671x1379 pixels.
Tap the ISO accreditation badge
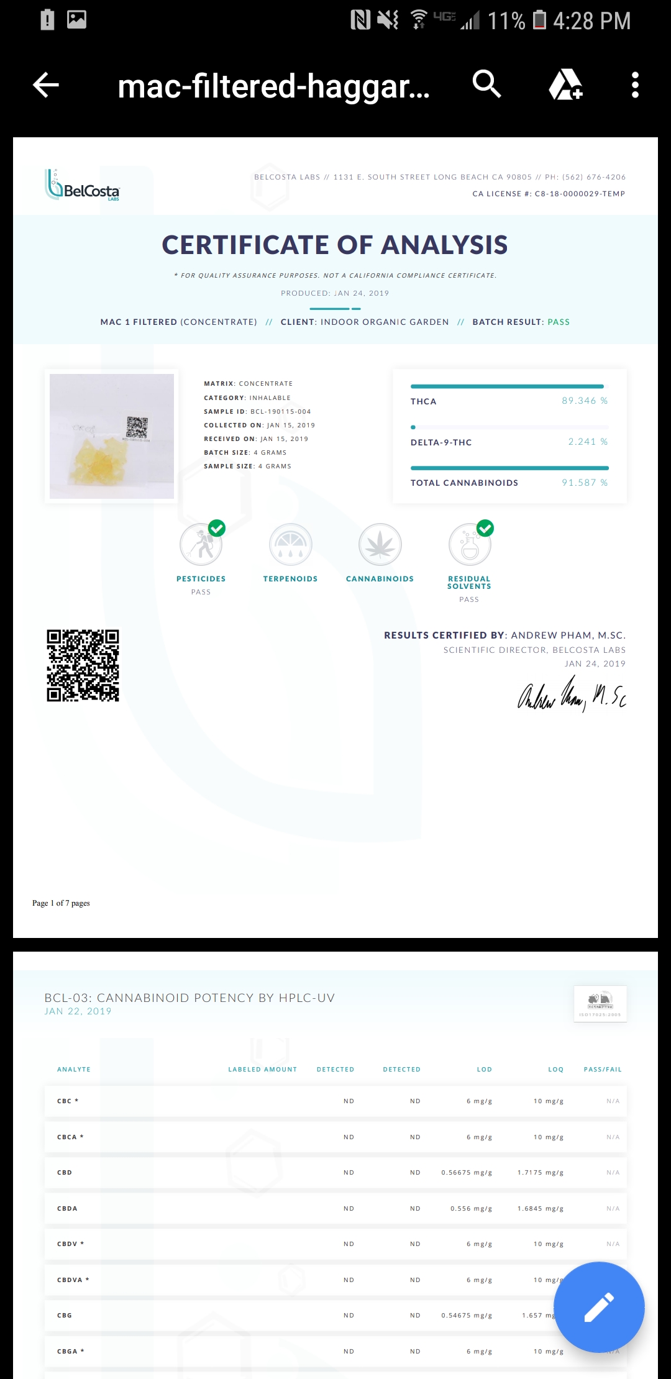coord(600,1003)
